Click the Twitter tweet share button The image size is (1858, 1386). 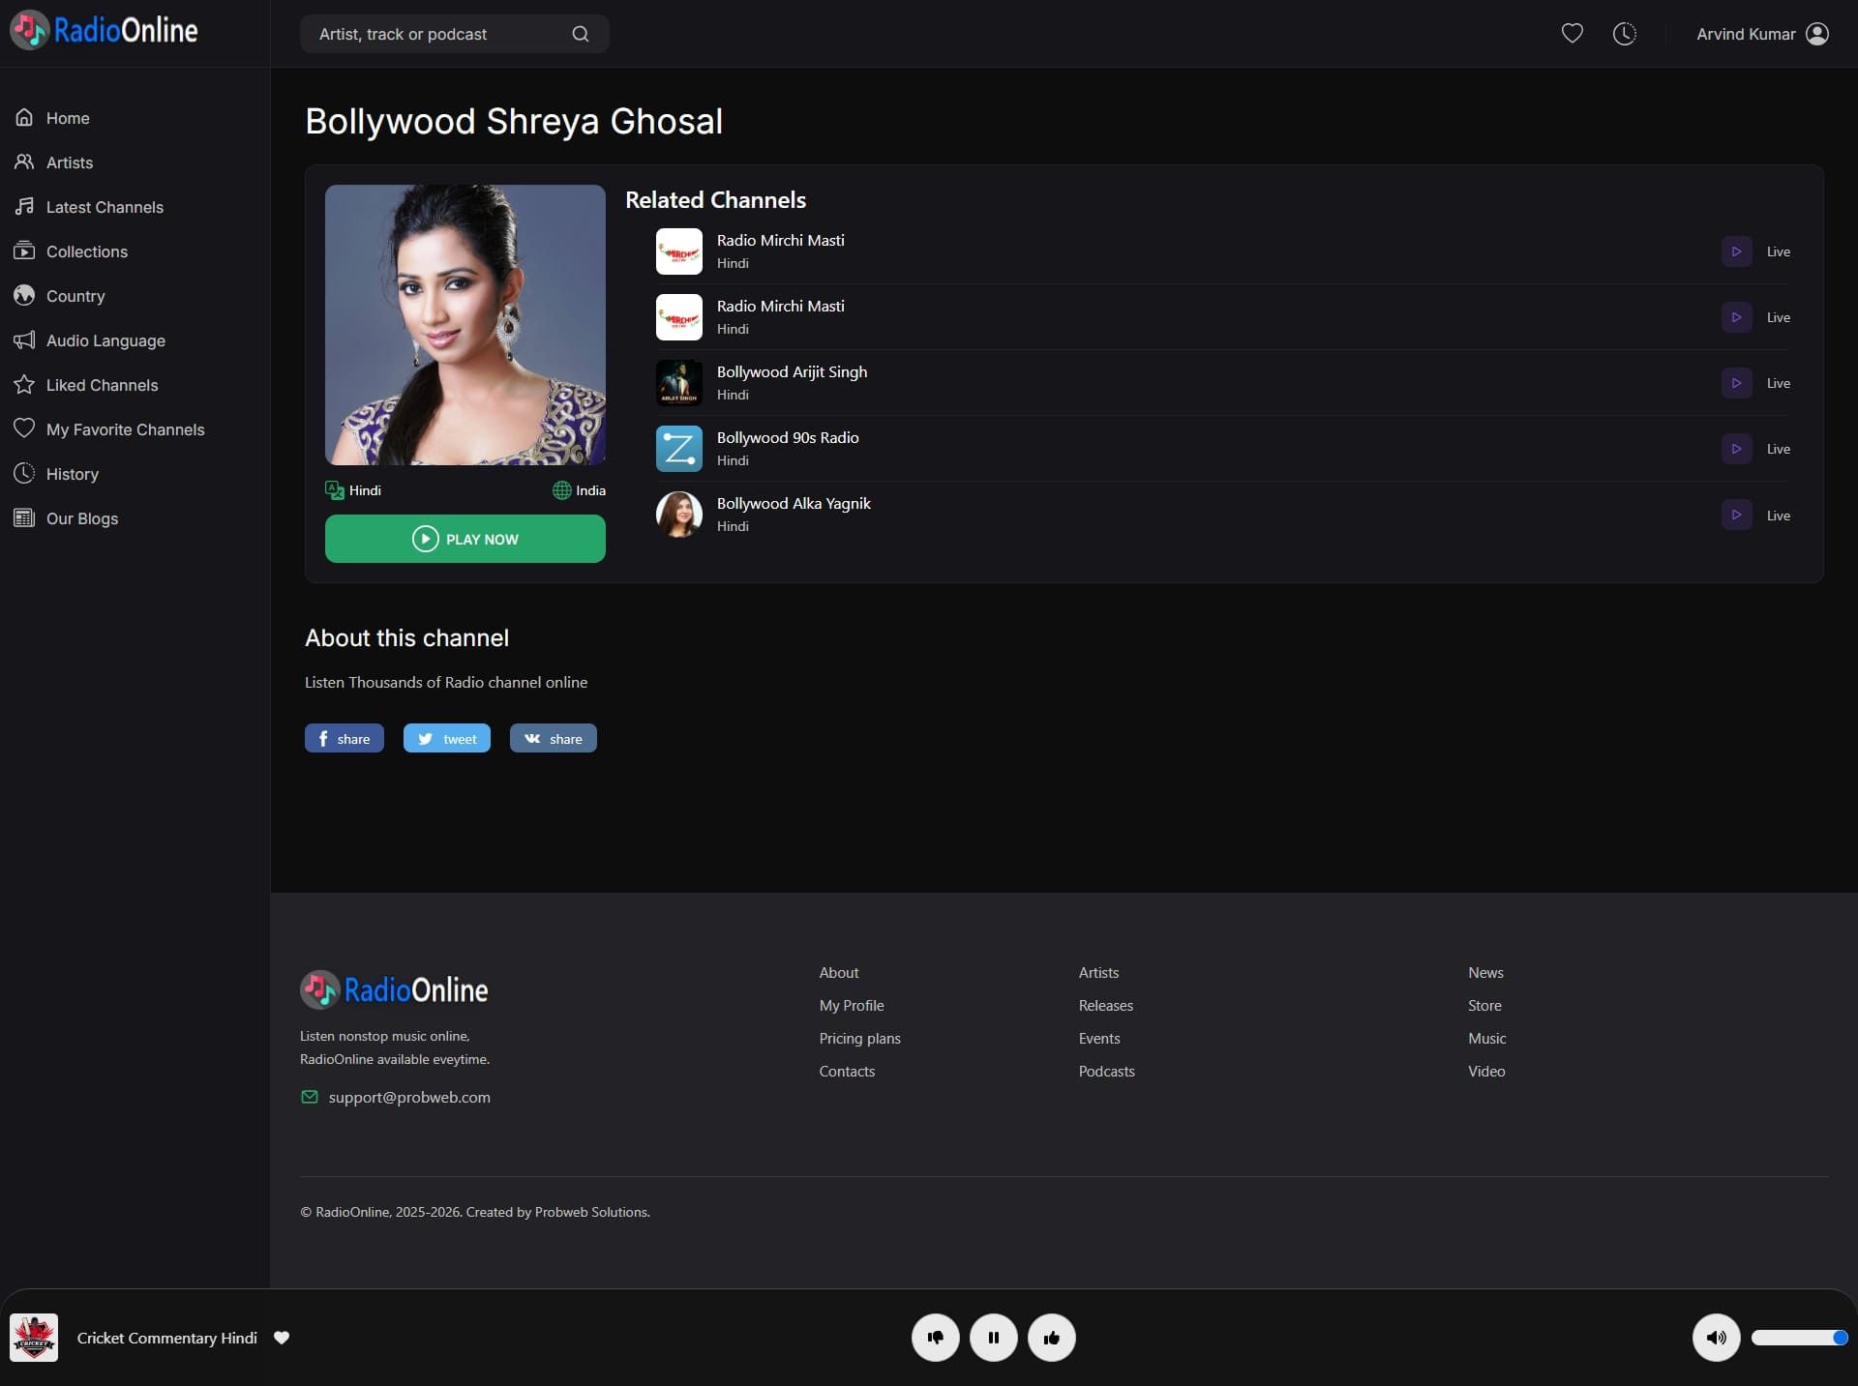pos(446,738)
